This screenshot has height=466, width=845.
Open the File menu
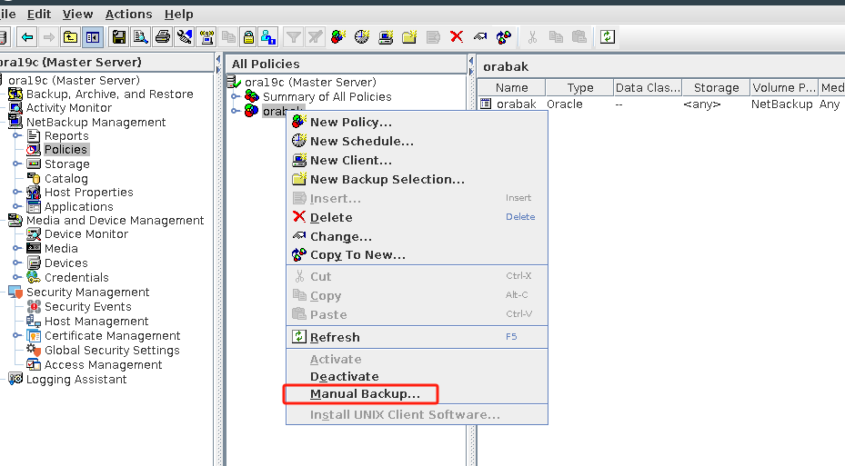[7, 14]
